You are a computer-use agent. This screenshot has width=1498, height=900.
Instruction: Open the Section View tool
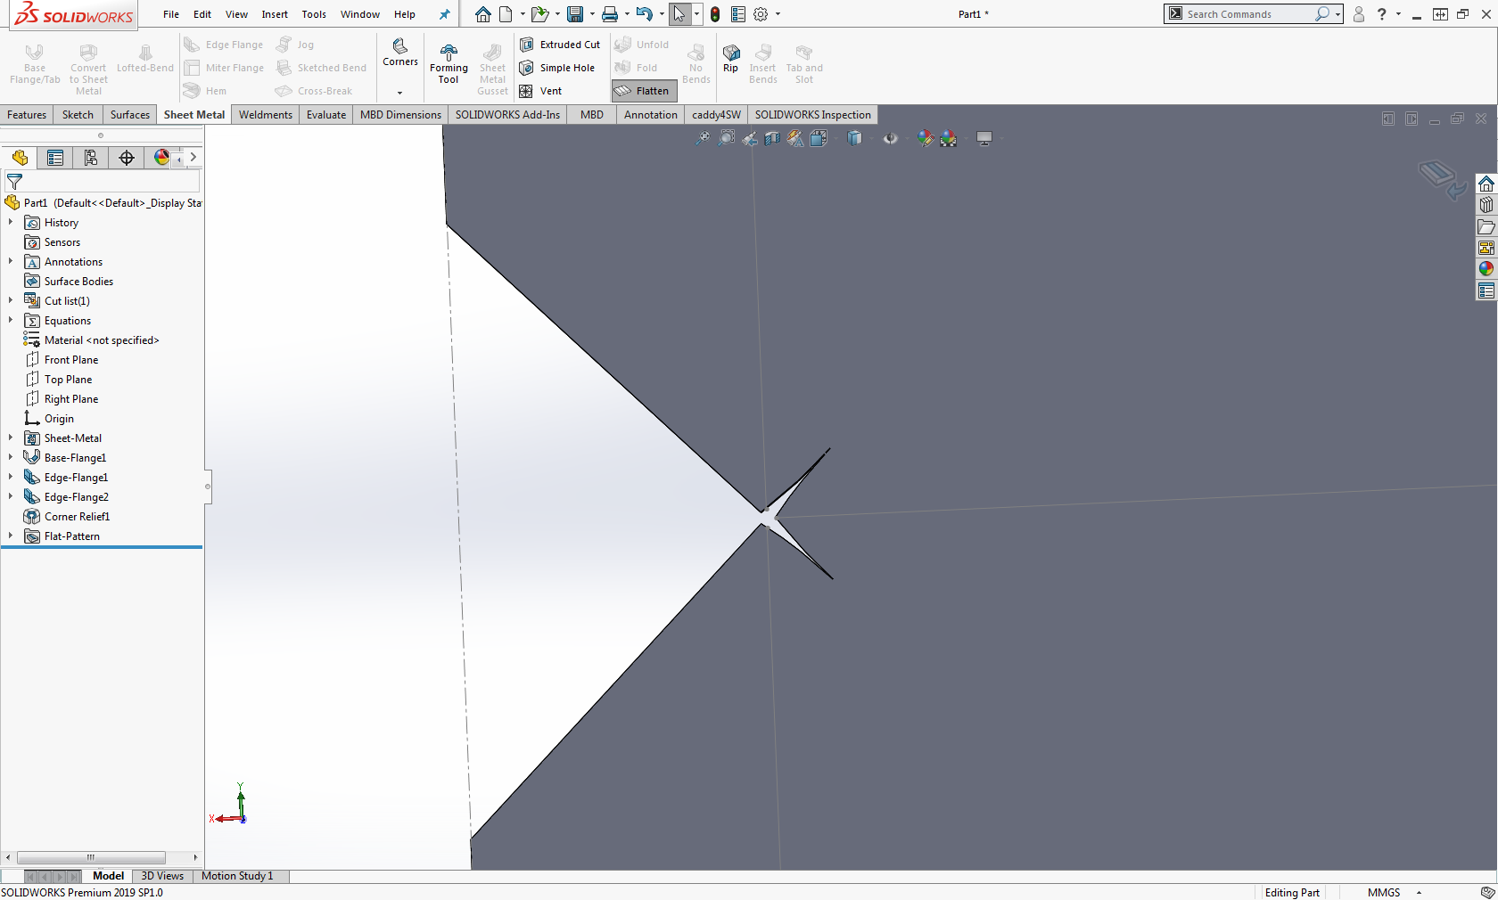[x=772, y=138]
